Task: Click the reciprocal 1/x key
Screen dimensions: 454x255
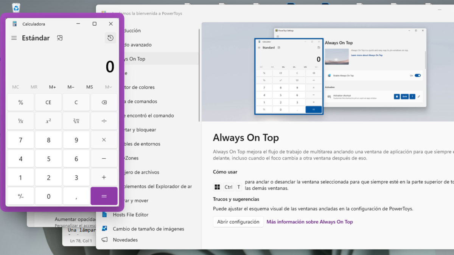Action: 20,121
